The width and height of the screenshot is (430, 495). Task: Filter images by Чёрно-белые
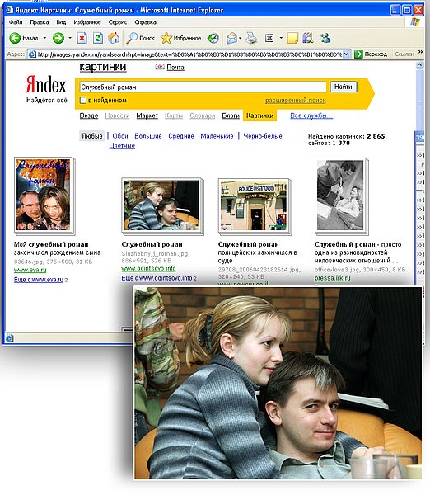pyautogui.click(x=263, y=136)
